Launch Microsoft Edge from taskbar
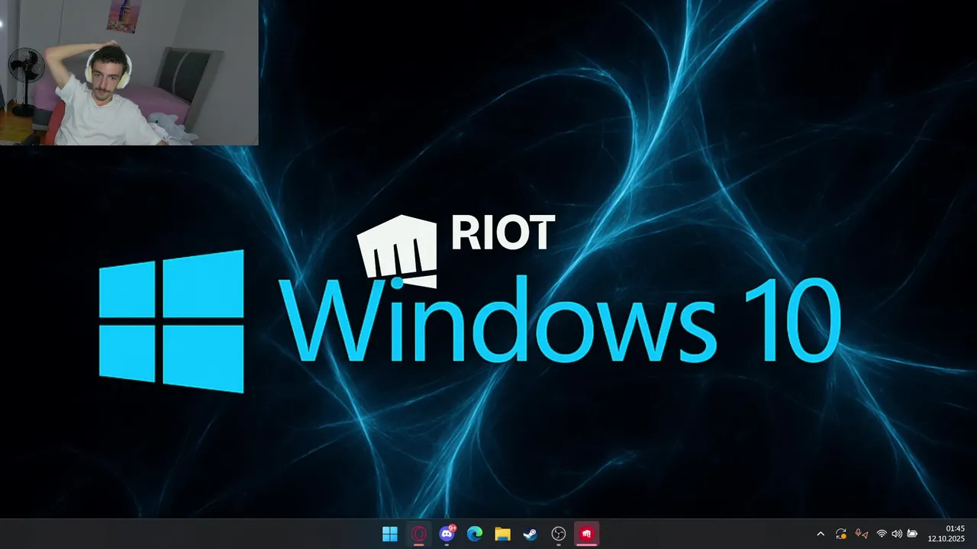The height and width of the screenshot is (549, 977). tap(475, 535)
